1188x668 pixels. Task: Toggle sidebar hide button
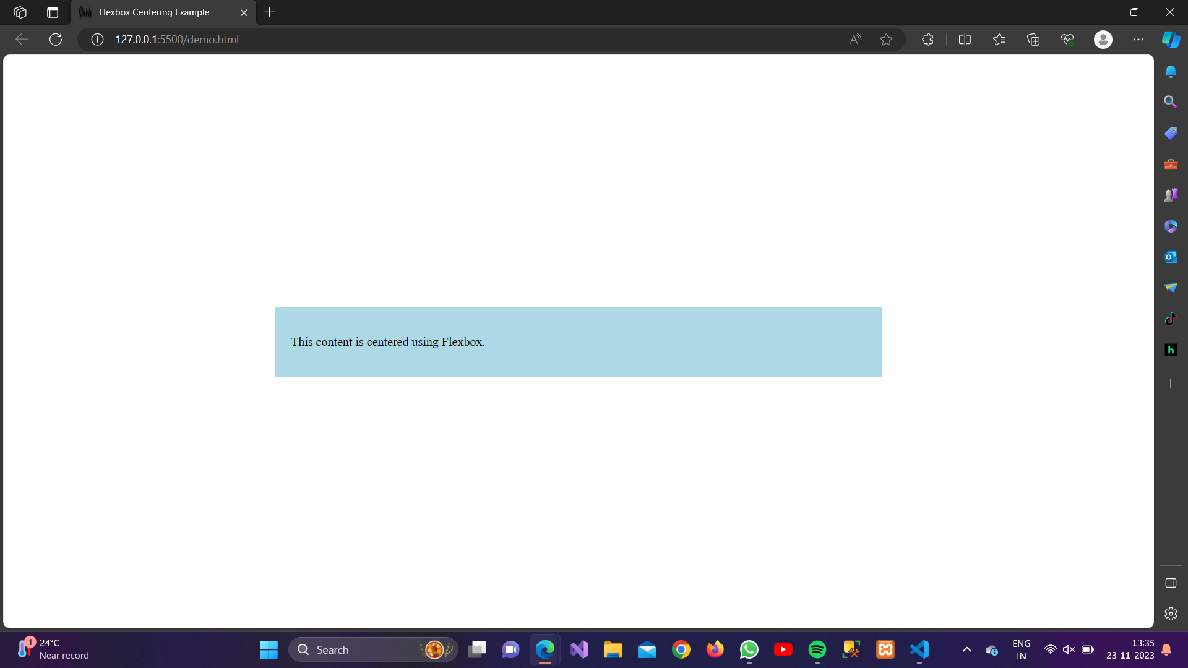pos(1171,583)
